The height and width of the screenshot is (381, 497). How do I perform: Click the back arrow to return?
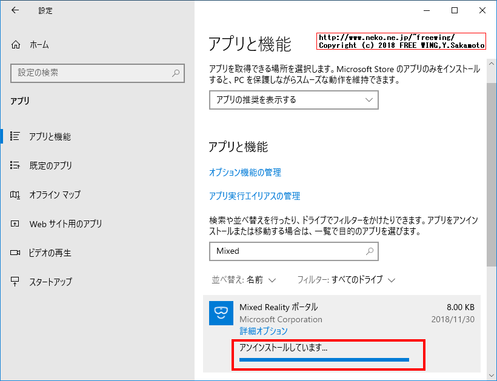pyautogui.click(x=14, y=10)
